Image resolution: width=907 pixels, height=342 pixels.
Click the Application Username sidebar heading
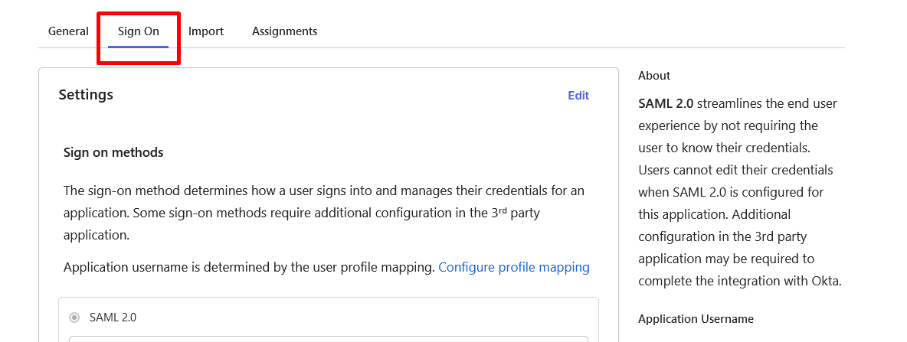pos(696,319)
